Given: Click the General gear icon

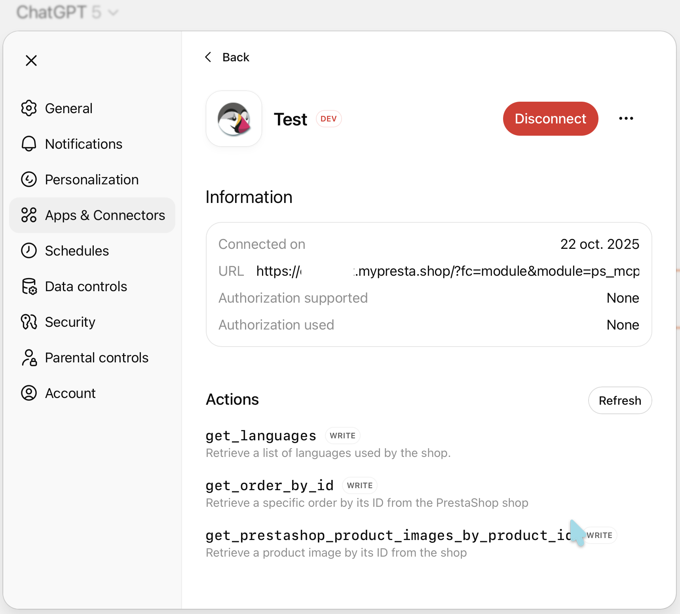Looking at the screenshot, I should click(29, 108).
